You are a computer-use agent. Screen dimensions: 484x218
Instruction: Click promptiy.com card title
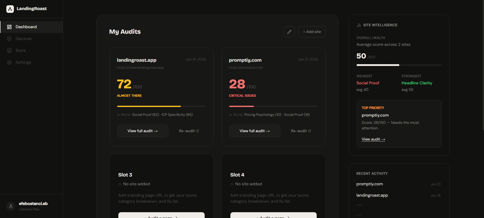[245, 60]
